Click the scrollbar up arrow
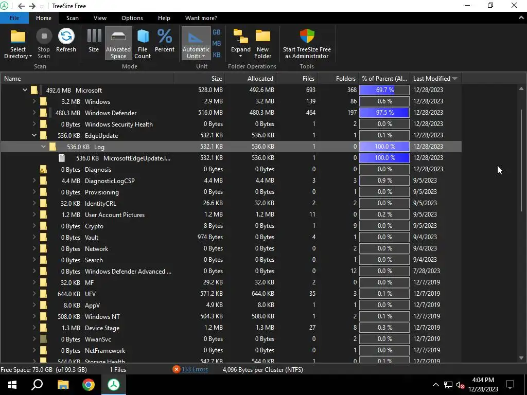The image size is (527, 395). [521, 88]
